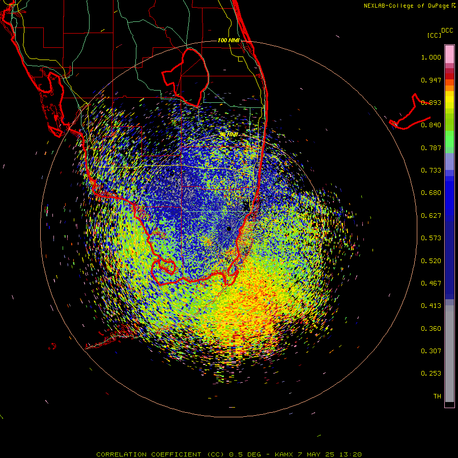Select the 0.413 scale value
The width and height of the screenshot is (458, 458).
[x=431, y=306]
